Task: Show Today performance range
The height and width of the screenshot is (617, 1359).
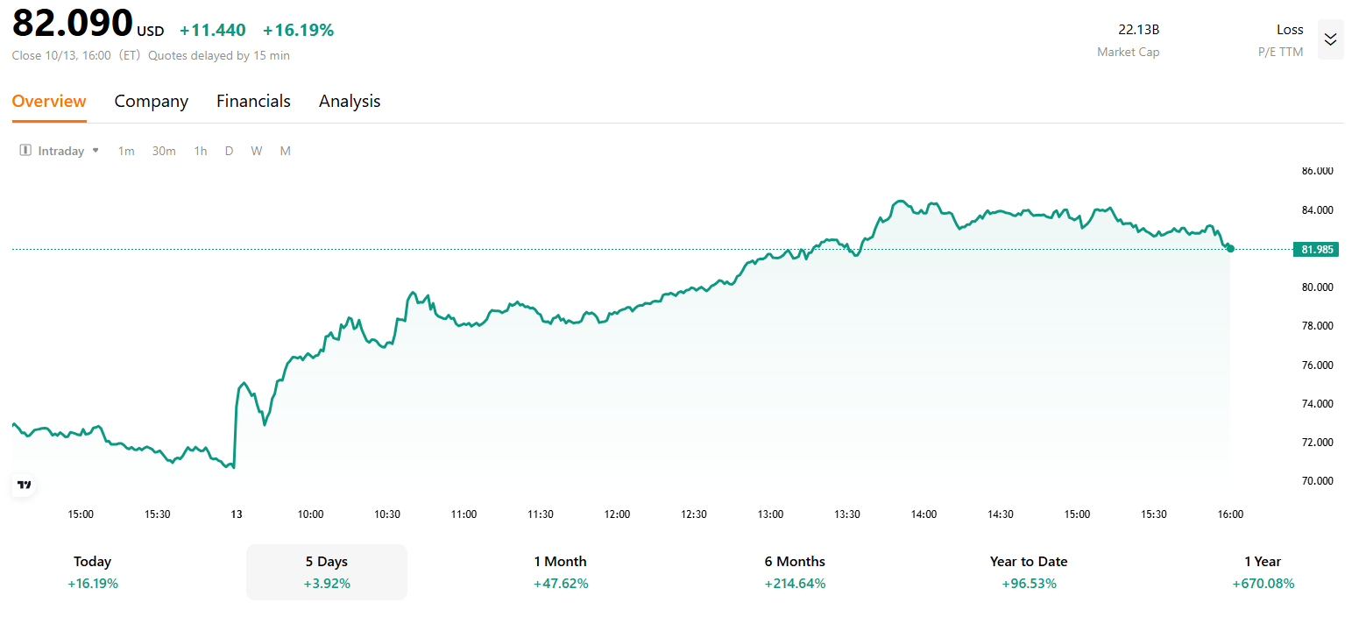Action: point(93,571)
